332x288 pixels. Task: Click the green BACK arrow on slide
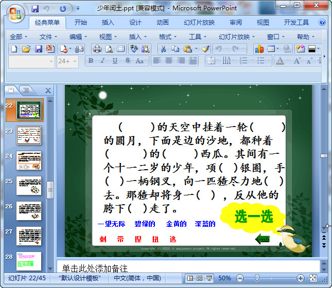coord(263,239)
